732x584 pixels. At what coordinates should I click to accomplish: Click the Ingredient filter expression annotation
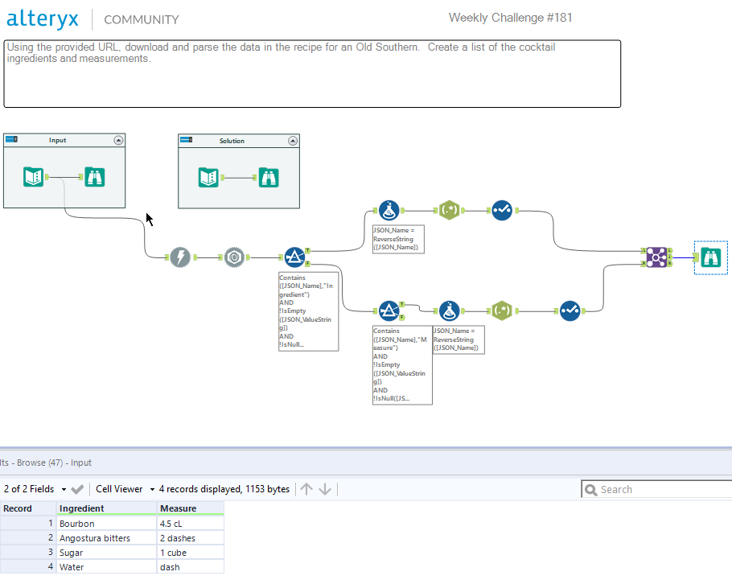point(308,311)
